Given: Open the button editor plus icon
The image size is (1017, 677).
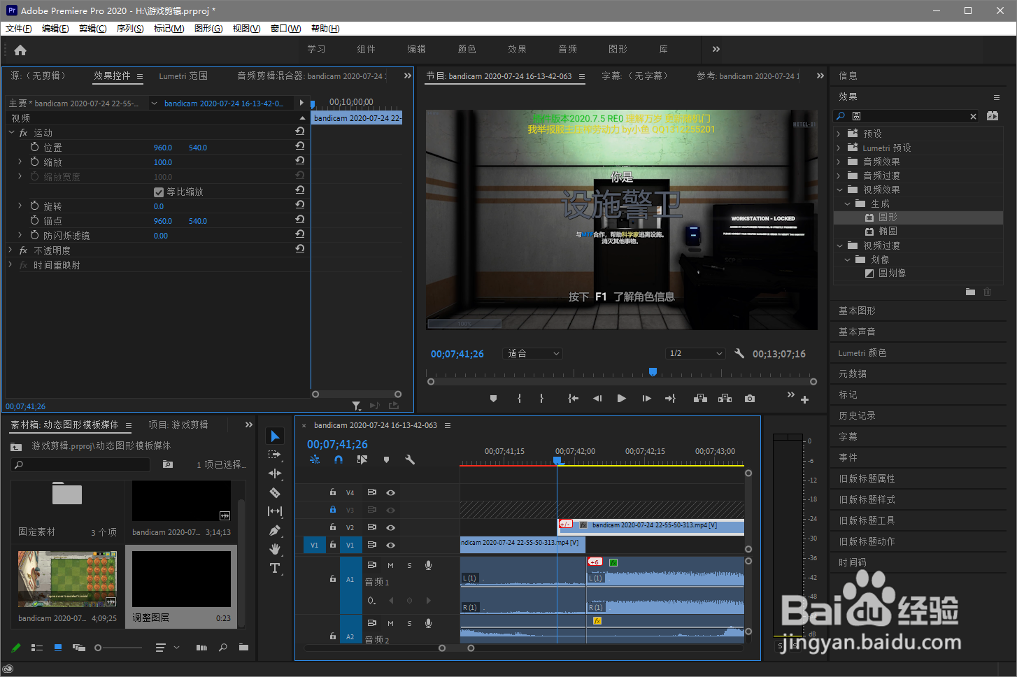Looking at the screenshot, I should click(804, 400).
